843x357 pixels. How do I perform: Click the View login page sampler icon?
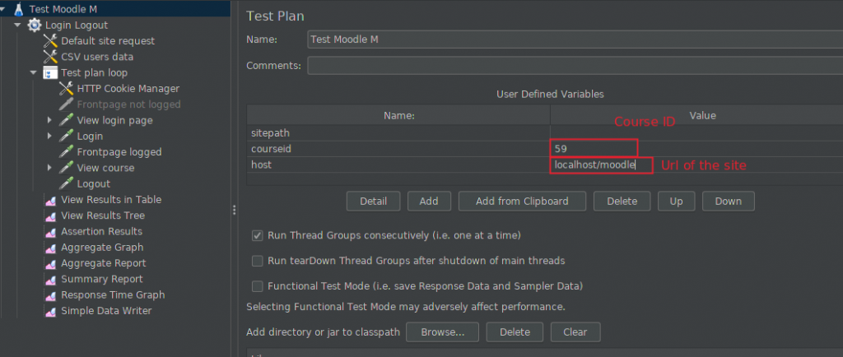click(x=66, y=120)
